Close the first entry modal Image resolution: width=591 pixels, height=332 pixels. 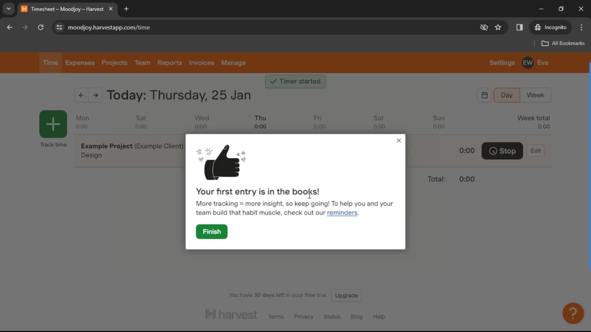click(x=398, y=140)
